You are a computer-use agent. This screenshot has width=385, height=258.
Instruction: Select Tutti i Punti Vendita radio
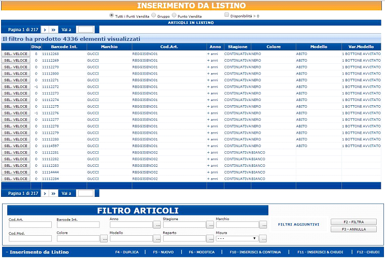click(x=111, y=15)
